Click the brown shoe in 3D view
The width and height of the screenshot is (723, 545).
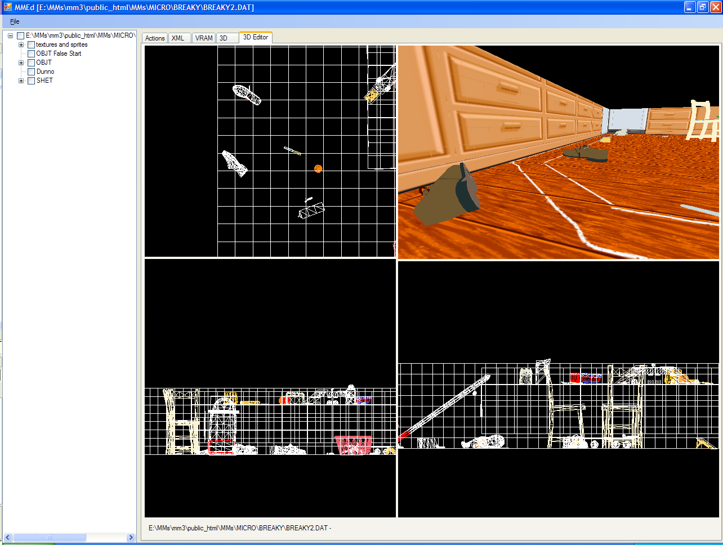point(448,194)
